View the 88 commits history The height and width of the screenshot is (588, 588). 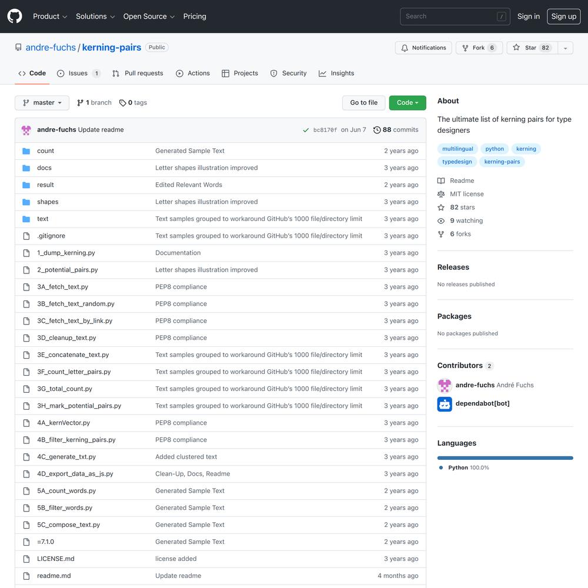coord(396,130)
